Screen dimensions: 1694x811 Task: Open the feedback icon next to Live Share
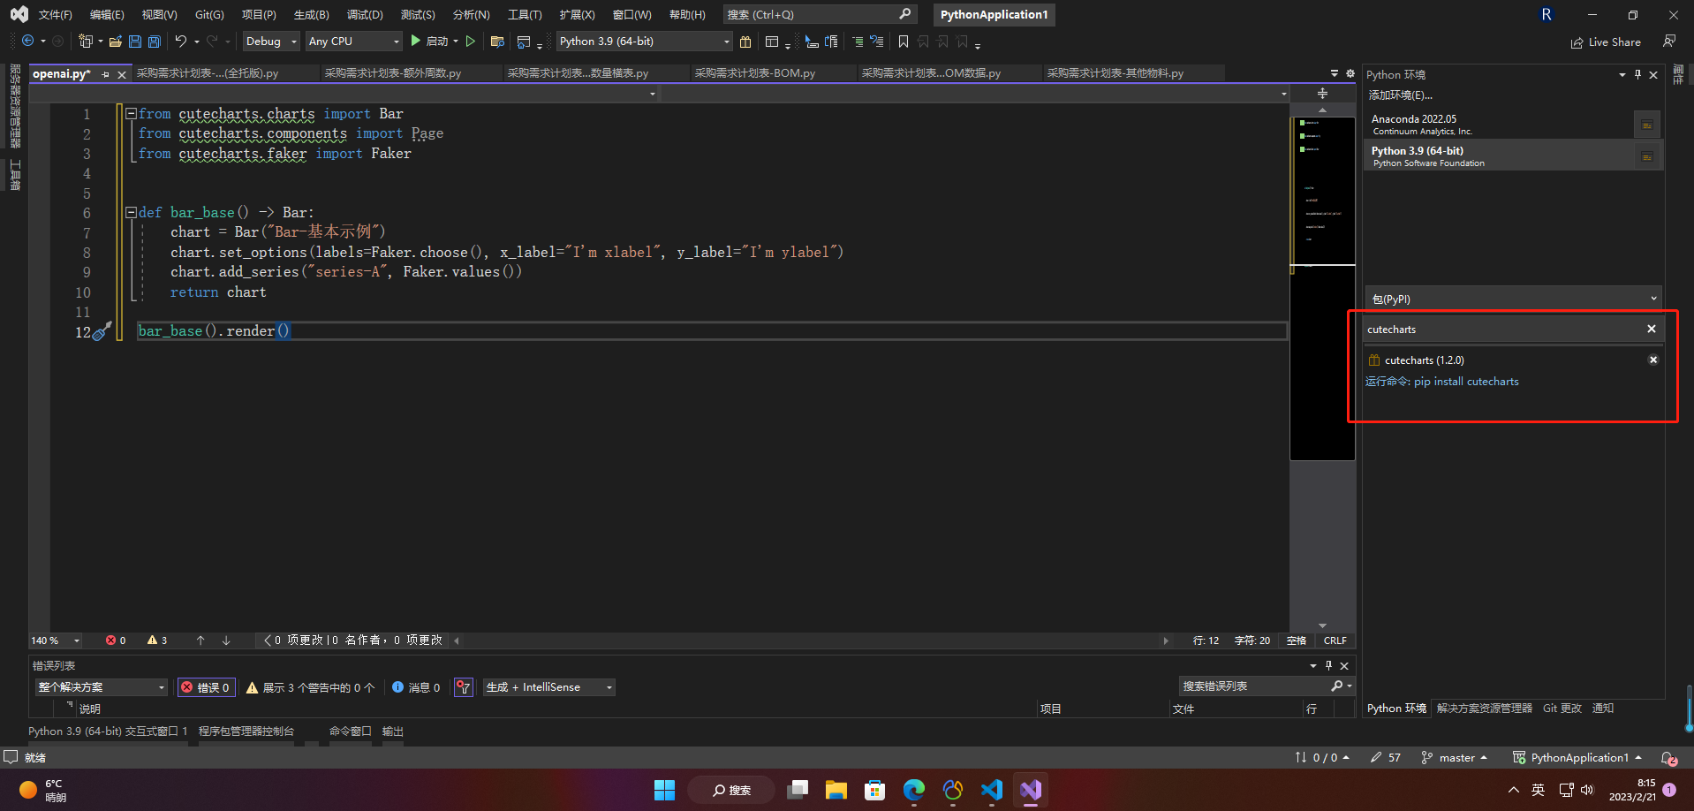(x=1669, y=42)
